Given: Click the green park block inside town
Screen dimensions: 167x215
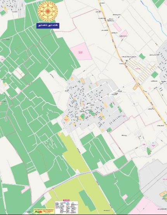Looking at the screenshot, I should click(x=83, y=117).
